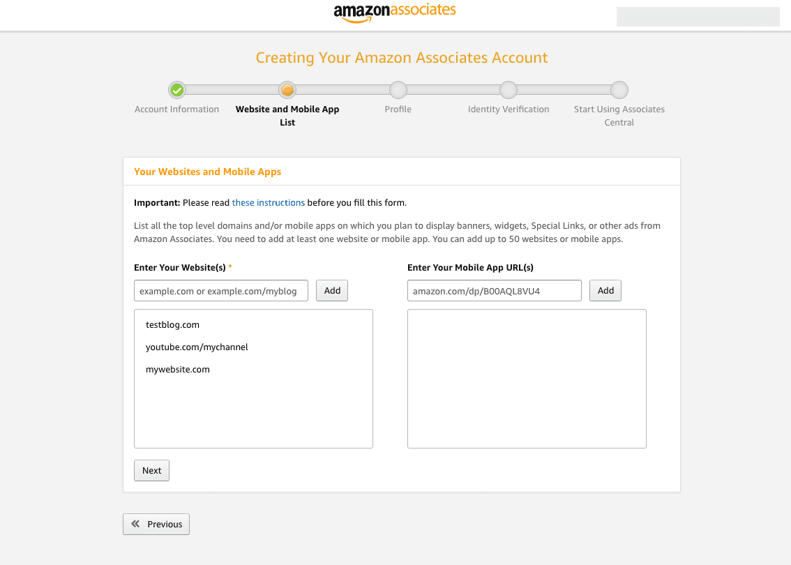Click the empty mobile app list box
The image size is (791, 565).
(527, 378)
